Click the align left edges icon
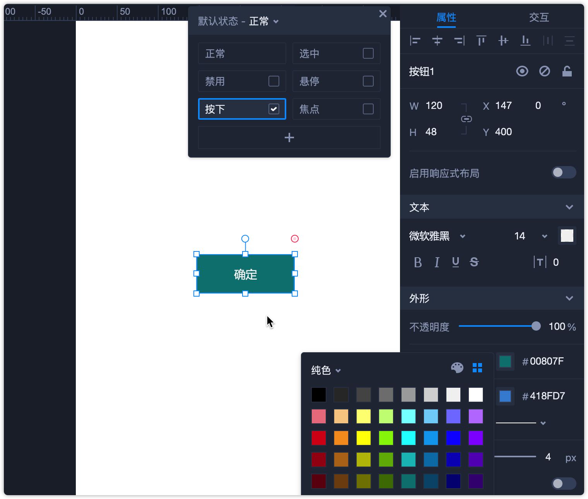 tap(415, 41)
